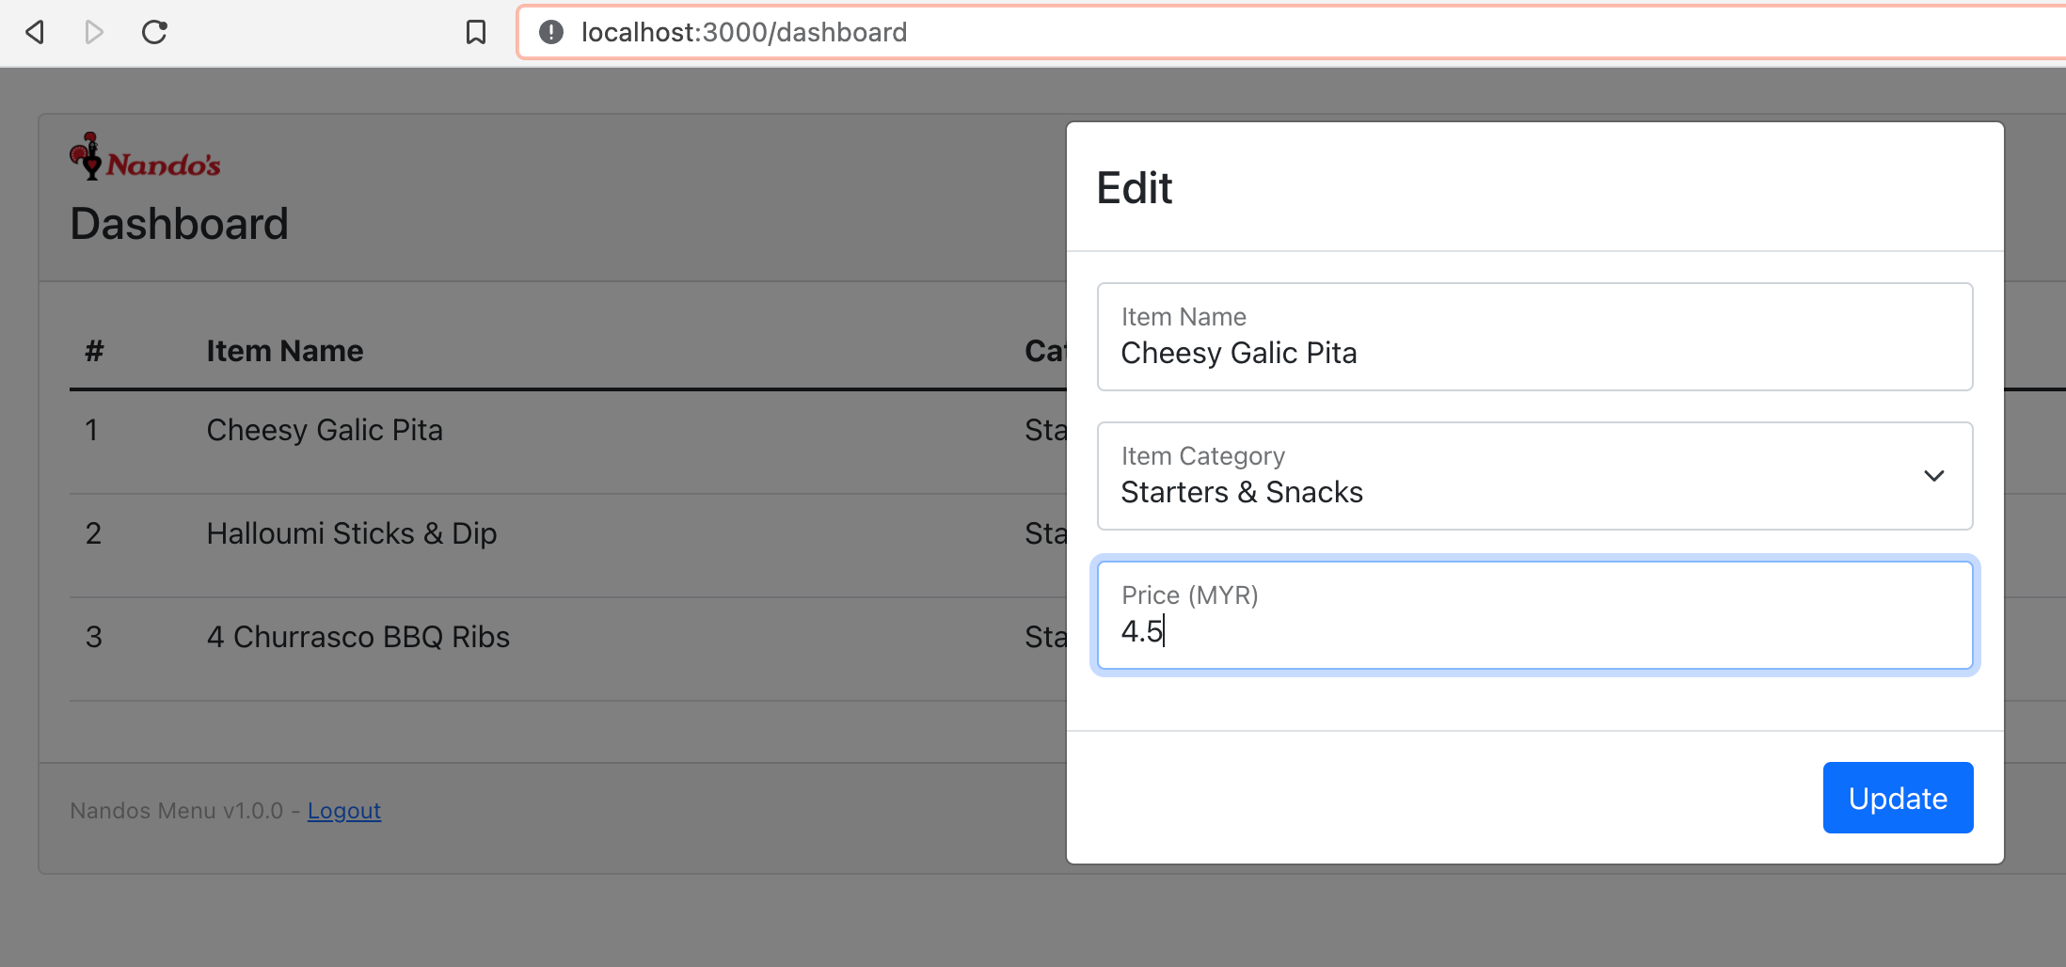The height and width of the screenshot is (967, 2066).
Task: Click the site info icon in address bar
Action: [551, 32]
